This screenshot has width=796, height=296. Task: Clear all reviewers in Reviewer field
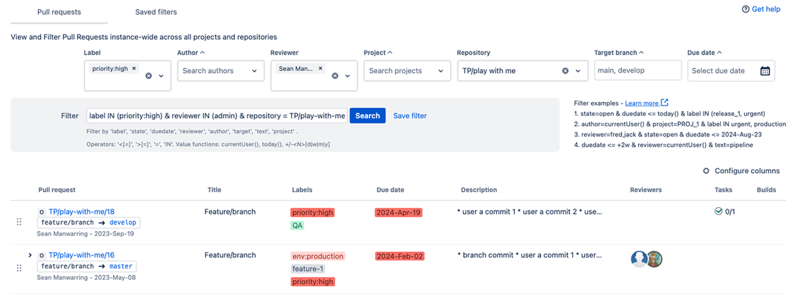[335, 76]
